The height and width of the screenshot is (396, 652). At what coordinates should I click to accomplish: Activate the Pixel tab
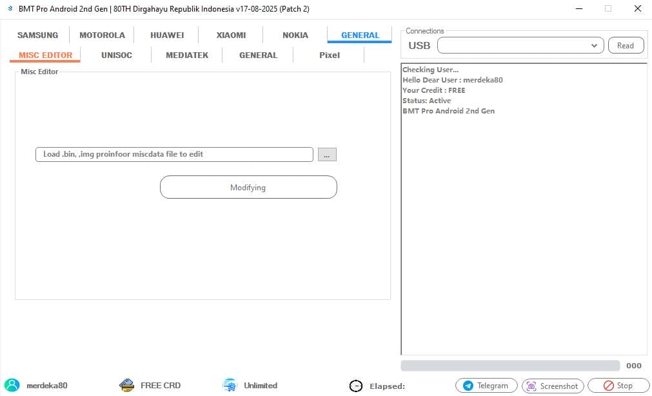329,55
